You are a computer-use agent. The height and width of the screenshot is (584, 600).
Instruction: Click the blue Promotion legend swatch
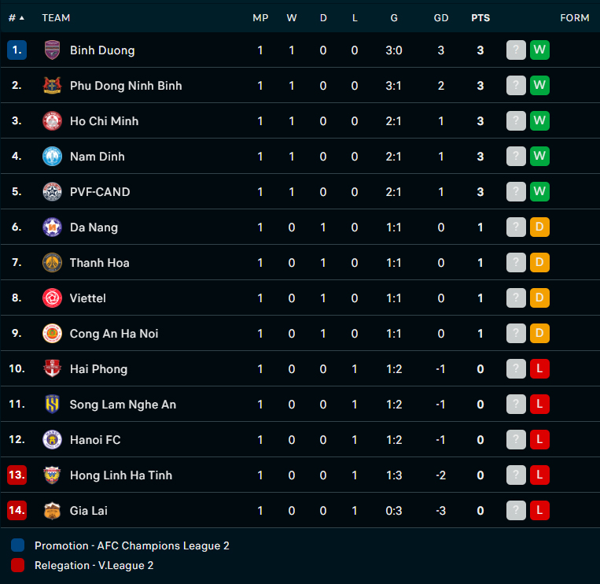[17, 545]
